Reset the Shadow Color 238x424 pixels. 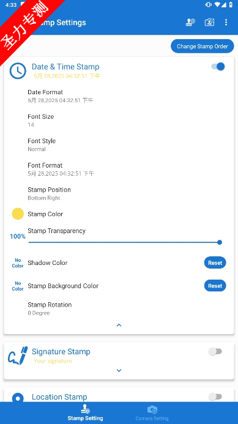coord(215,263)
